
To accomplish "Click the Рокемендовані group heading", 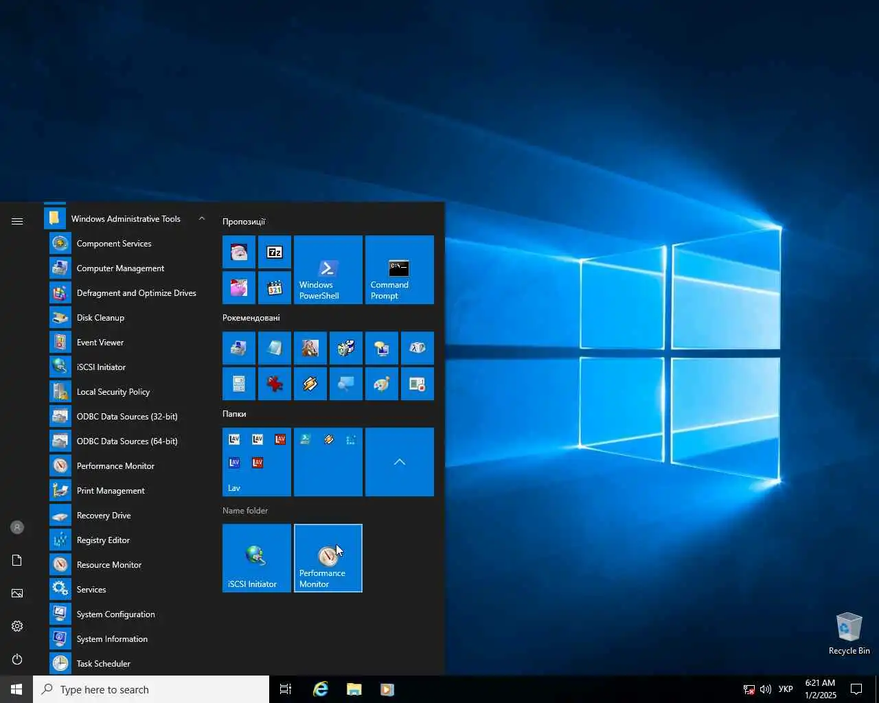I will pos(251,318).
